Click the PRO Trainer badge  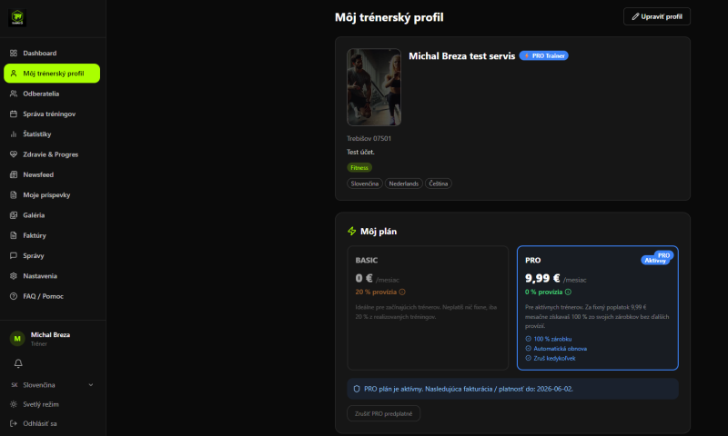pyautogui.click(x=543, y=55)
